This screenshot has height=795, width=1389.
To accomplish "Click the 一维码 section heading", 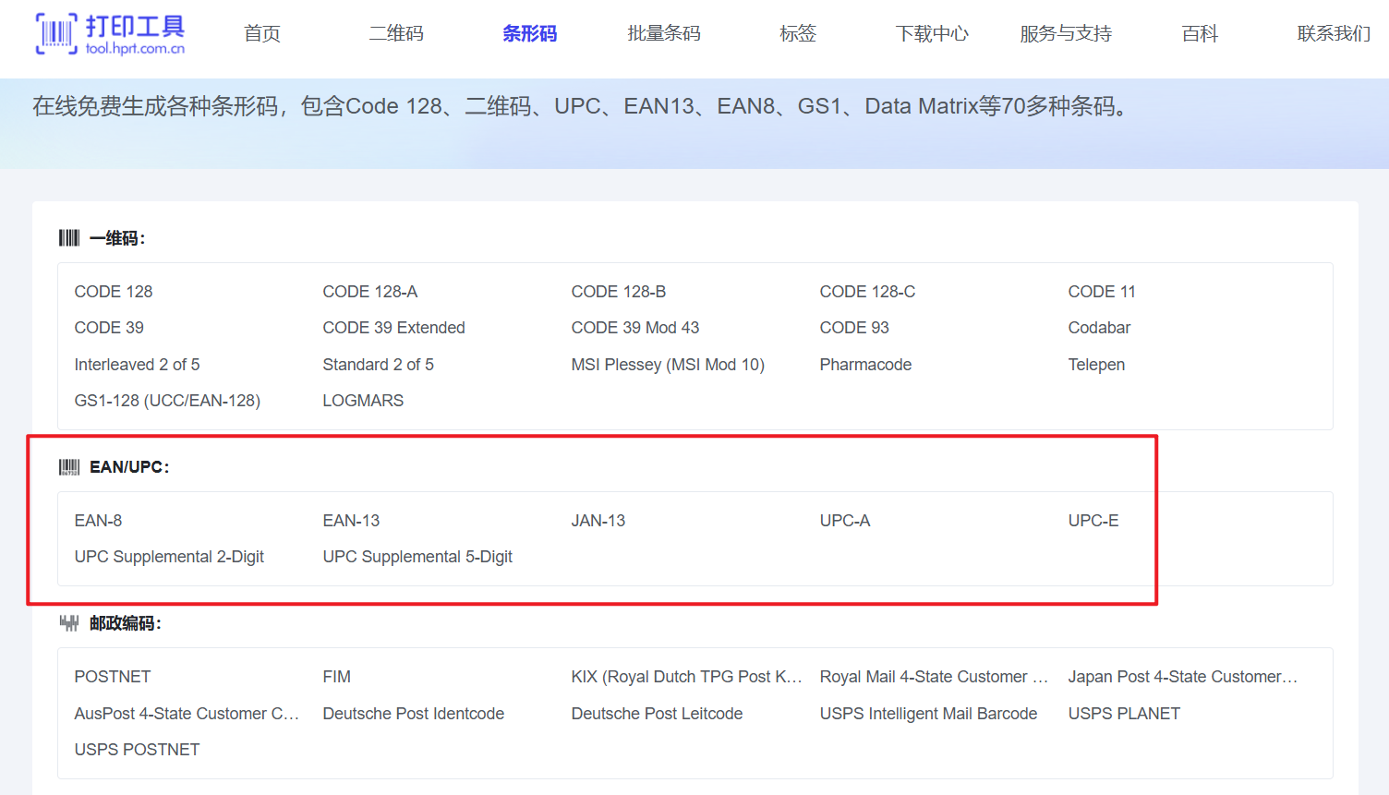I will coord(117,238).
